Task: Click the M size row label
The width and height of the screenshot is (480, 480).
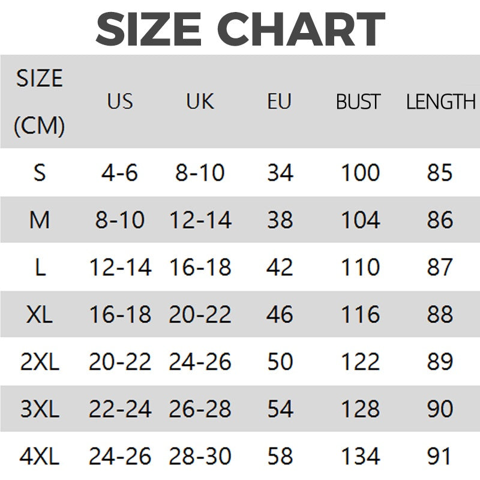Action: [x=40, y=220]
